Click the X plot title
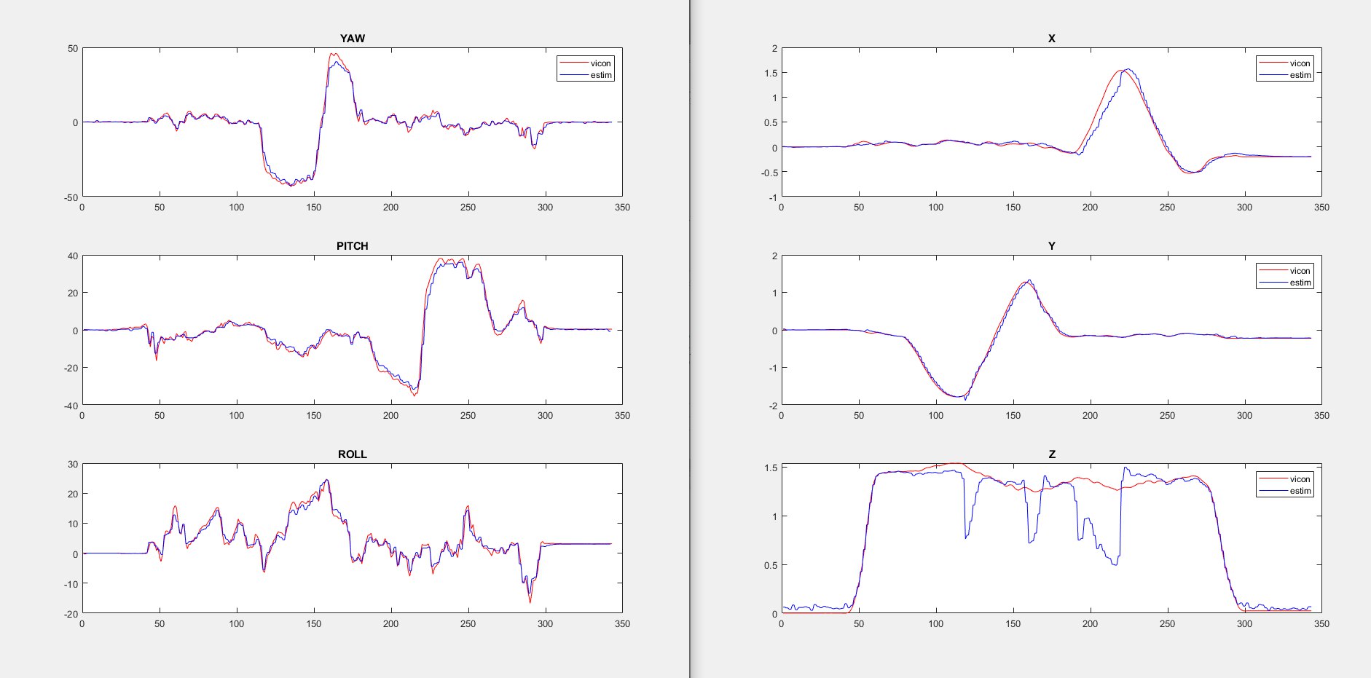 point(1051,39)
